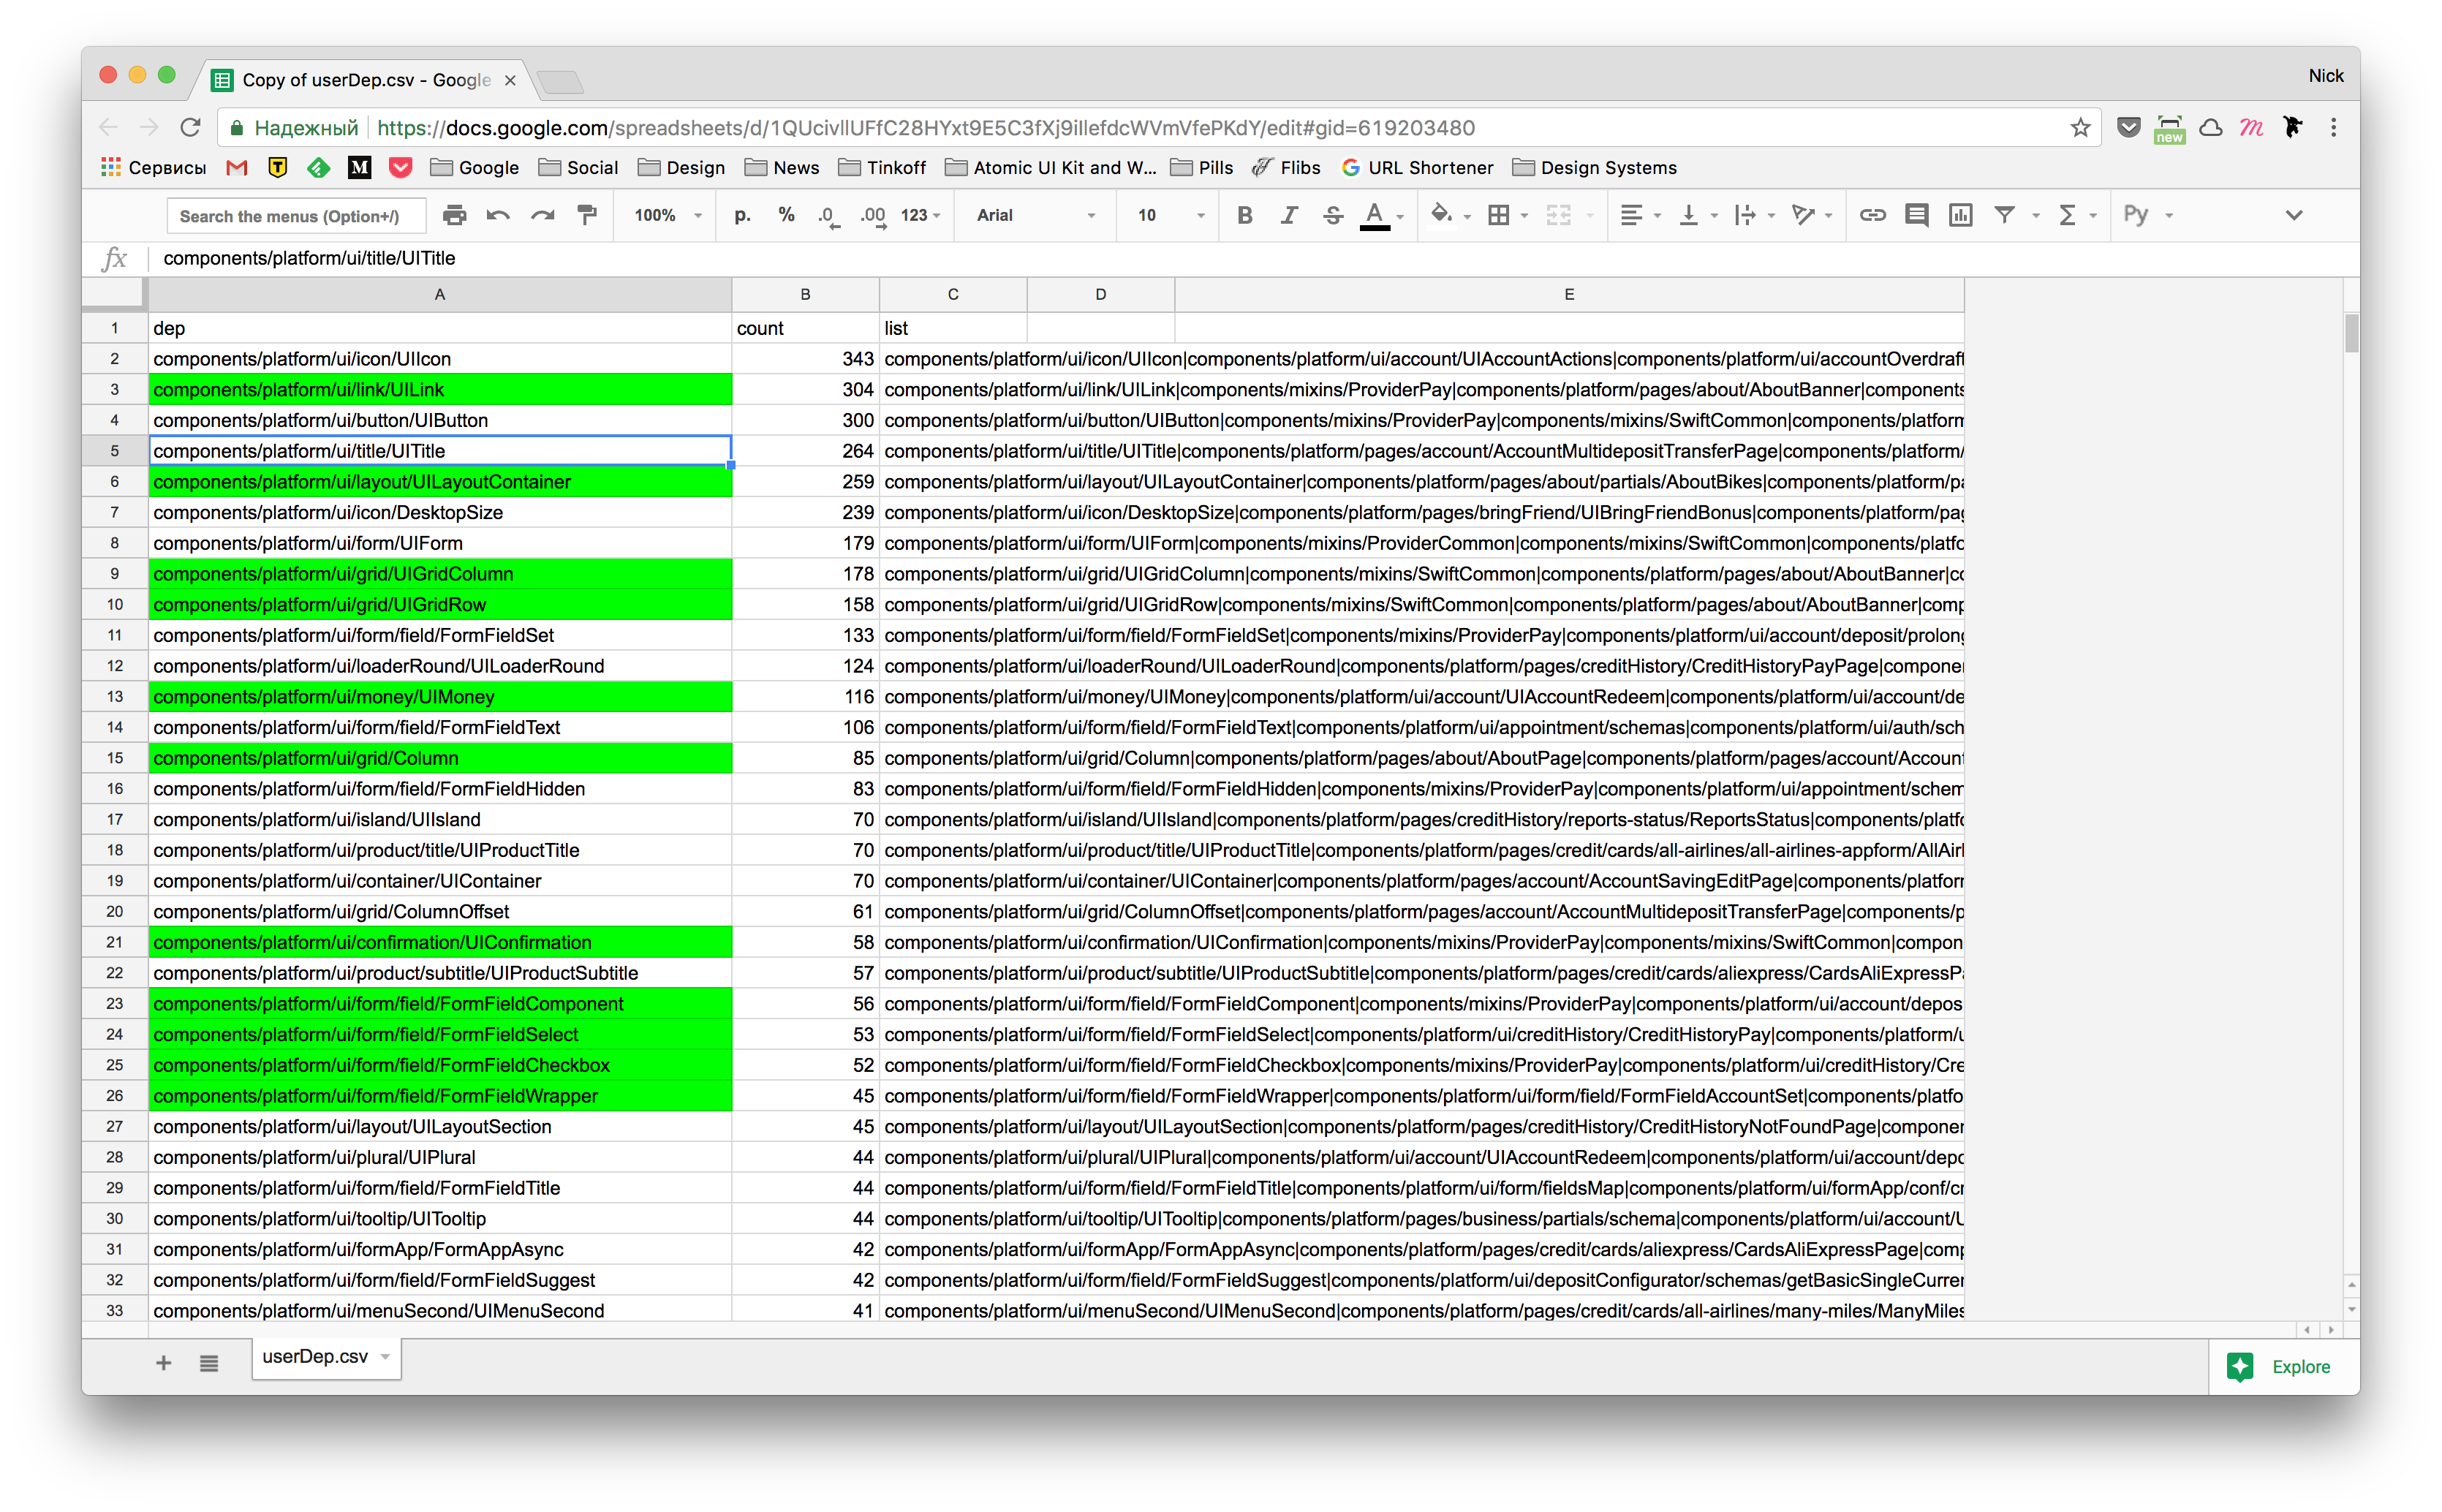Format as percent
2442x1512 pixels.
(x=786, y=215)
